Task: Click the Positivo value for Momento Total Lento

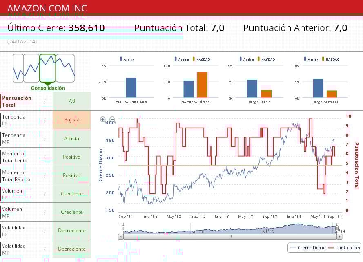Action: [x=71, y=157]
